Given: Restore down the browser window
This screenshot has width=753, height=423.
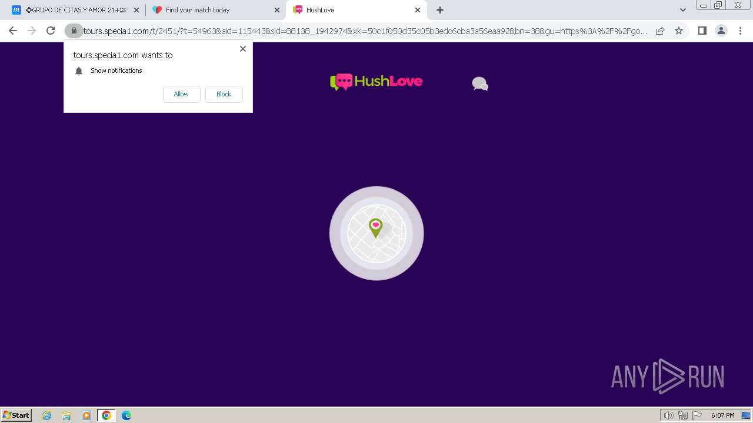Looking at the screenshot, I should (718, 5).
